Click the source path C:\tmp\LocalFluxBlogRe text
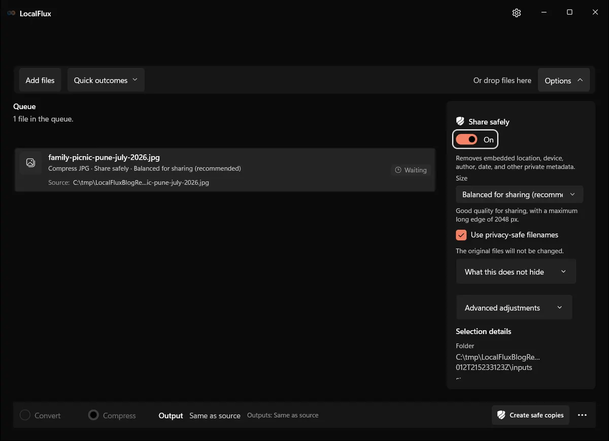This screenshot has height=441, width=609. click(x=141, y=182)
